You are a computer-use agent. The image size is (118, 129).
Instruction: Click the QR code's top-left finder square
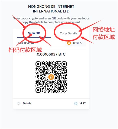click(38, 64)
